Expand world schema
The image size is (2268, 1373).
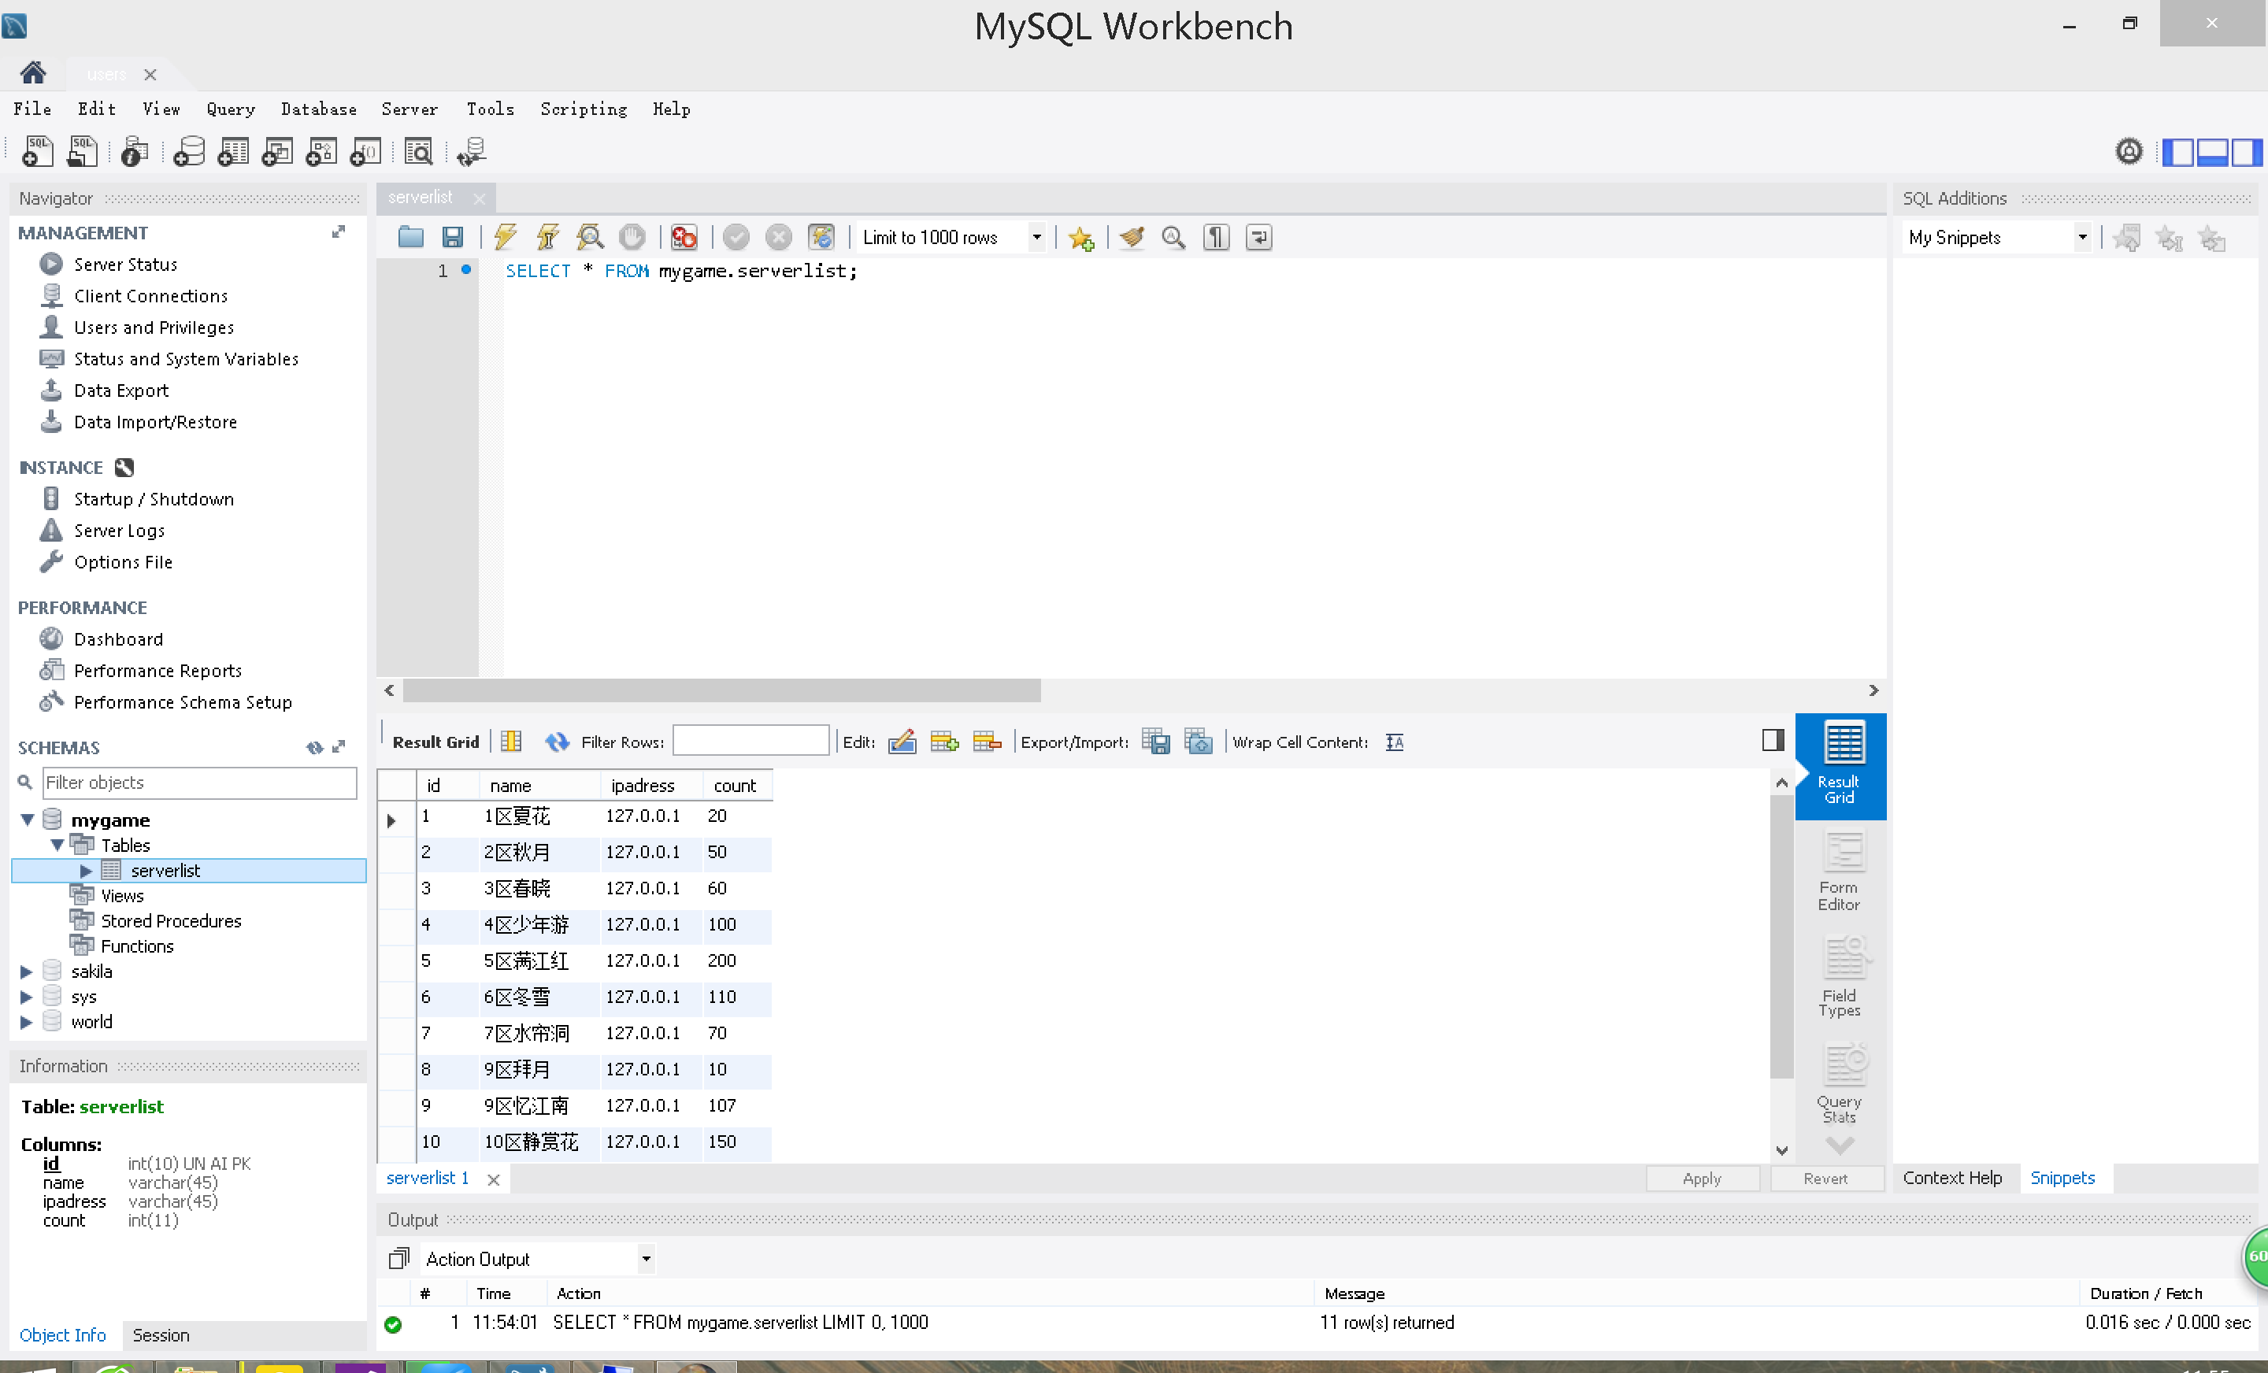[x=26, y=1021]
